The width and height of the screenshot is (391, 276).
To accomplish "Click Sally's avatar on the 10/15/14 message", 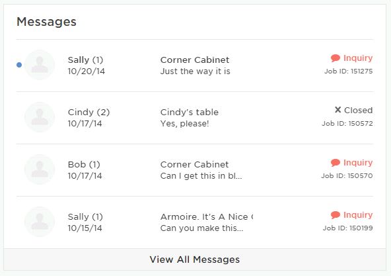I will pos(40,222).
